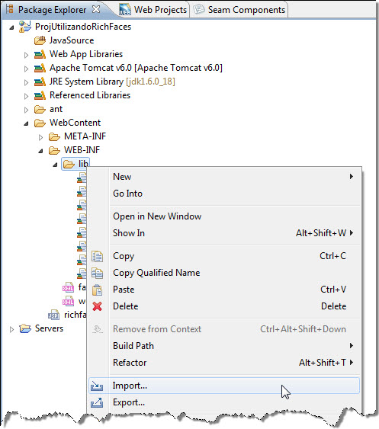Screen dimensions: 379x429
Task: Close the Package Explorer view tab
Action: (96, 10)
